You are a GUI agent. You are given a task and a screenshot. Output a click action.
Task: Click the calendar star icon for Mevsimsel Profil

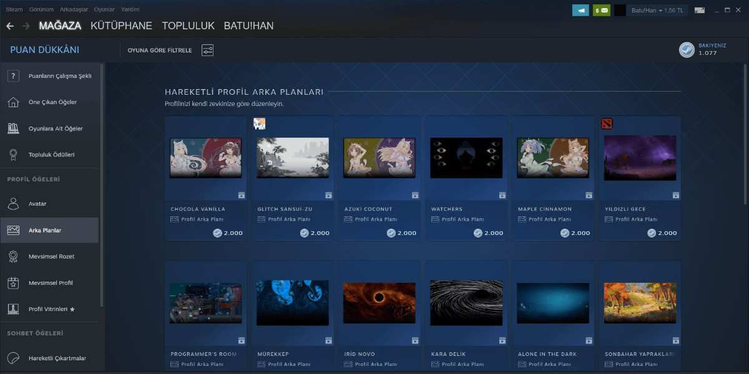click(x=13, y=282)
